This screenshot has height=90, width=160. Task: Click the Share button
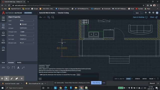point(154,17)
